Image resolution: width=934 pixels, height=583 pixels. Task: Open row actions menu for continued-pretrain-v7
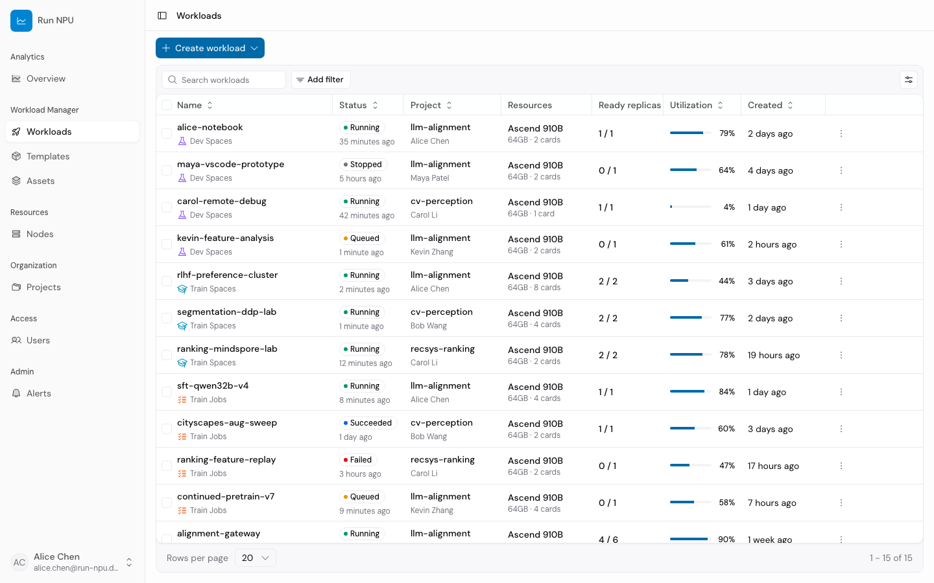841,503
